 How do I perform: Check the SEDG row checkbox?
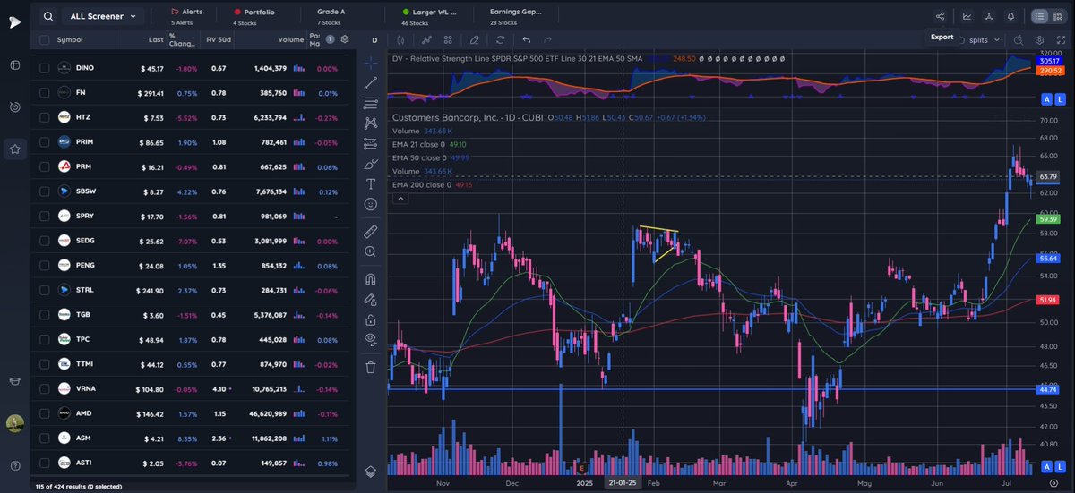[44, 241]
